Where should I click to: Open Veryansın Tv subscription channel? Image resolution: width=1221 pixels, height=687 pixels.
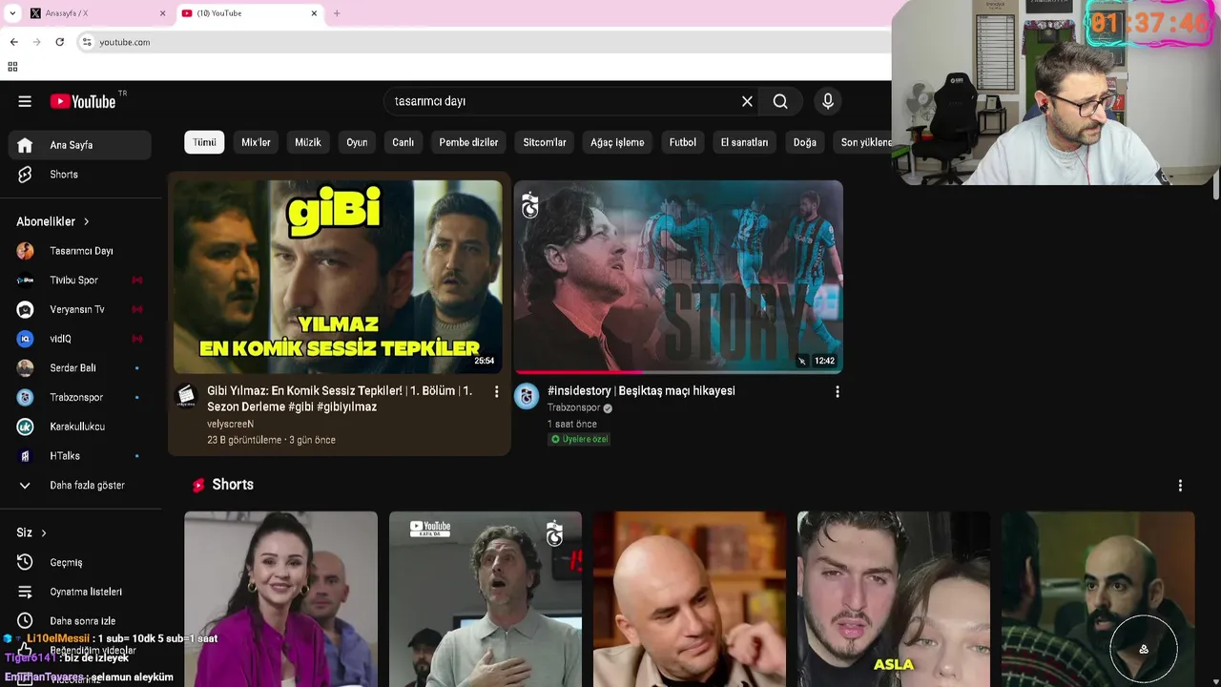(x=80, y=309)
